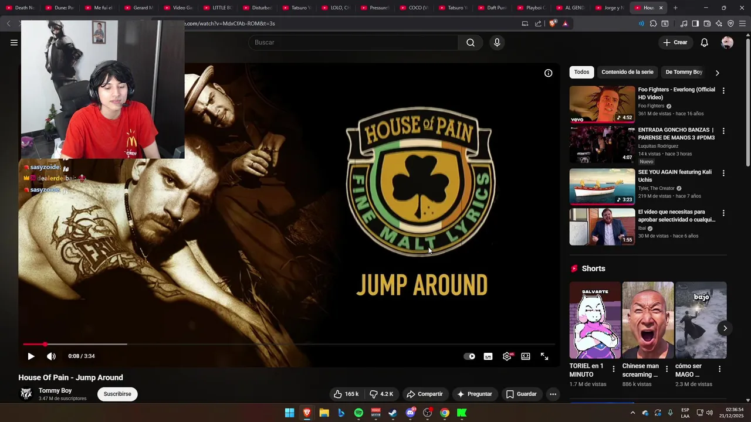Dislike the video with 4.2 K

381,394
